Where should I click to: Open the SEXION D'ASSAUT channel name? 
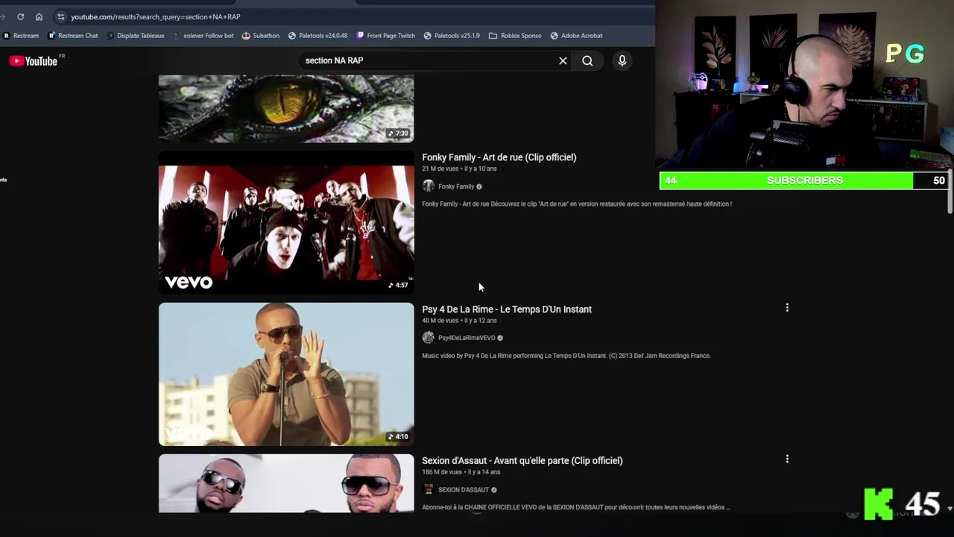pos(464,490)
